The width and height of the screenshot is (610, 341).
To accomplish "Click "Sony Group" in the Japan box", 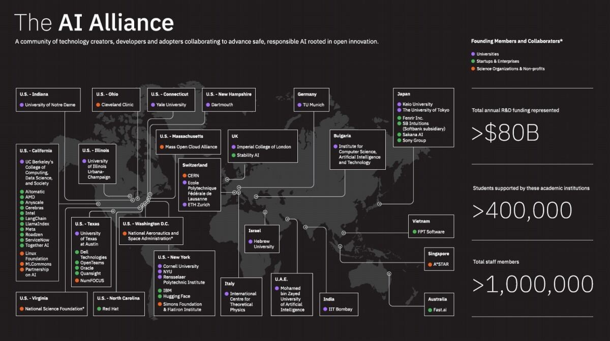I will pyautogui.click(x=414, y=141).
